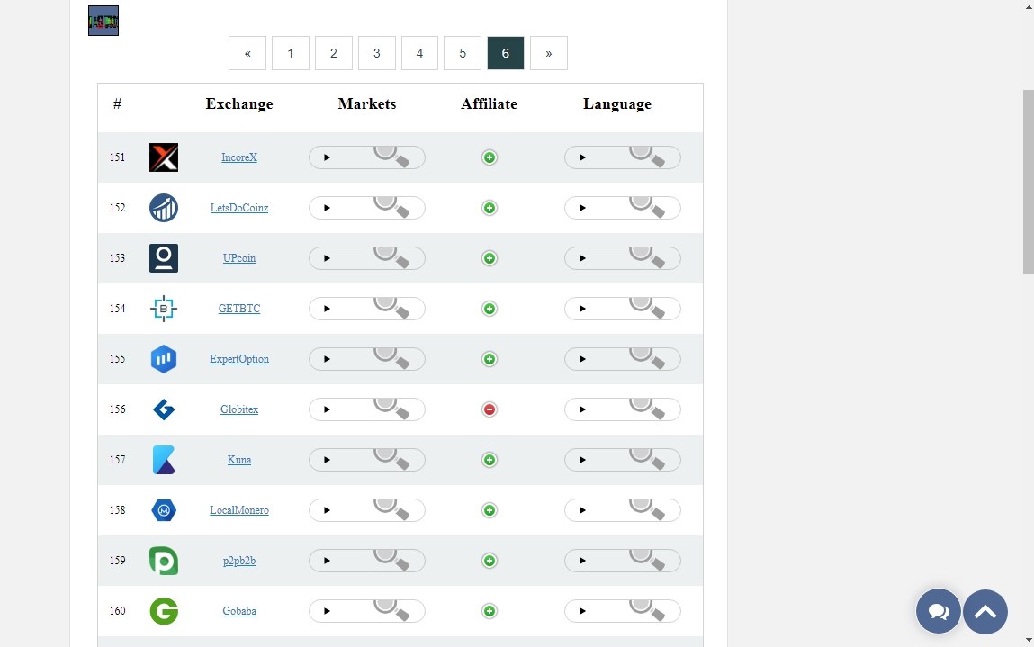This screenshot has width=1034, height=647.
Task: Click the UPcoin logo icon
Action: 164,258
